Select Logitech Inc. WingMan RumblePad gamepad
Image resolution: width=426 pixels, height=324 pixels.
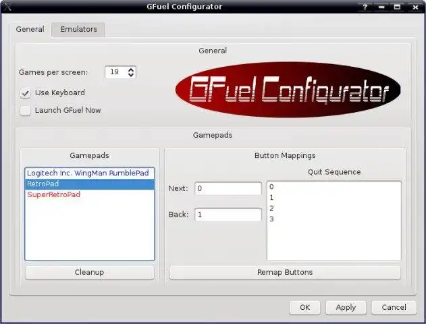[89, 173]
